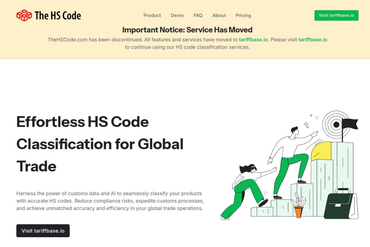The height and width of the screenshot is (247, 370).
Task: Click the red boxes logo icon
Action: coord(24,15)
